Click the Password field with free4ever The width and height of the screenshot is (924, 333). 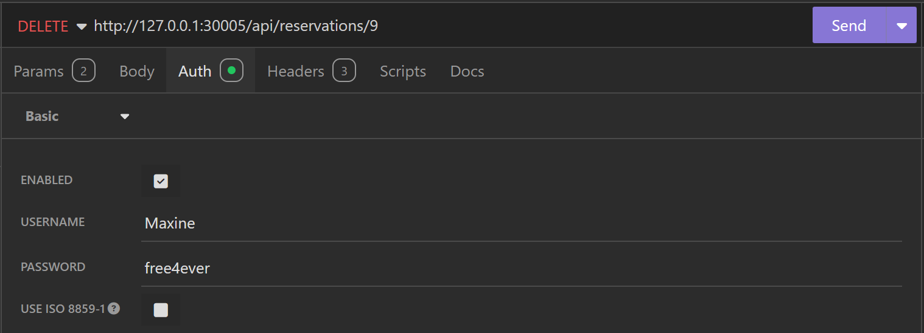pyautogui.click(x=521, y=269)
